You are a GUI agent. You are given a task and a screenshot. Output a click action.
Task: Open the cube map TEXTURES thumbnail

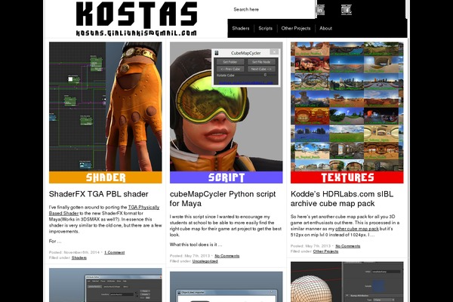[x=347, y=112]
